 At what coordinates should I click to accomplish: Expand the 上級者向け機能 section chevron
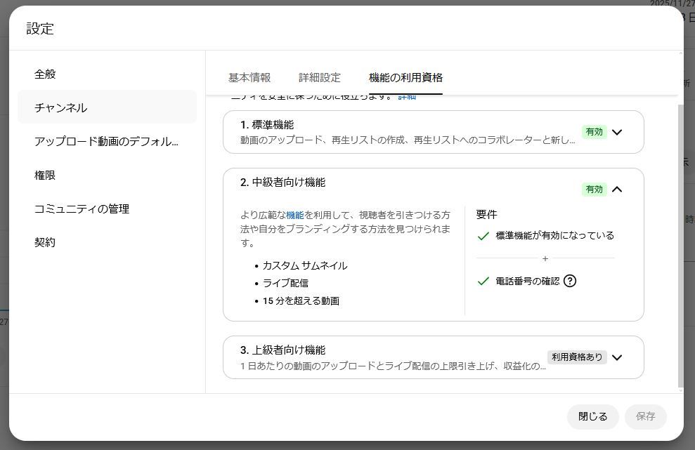coord(617,357)
